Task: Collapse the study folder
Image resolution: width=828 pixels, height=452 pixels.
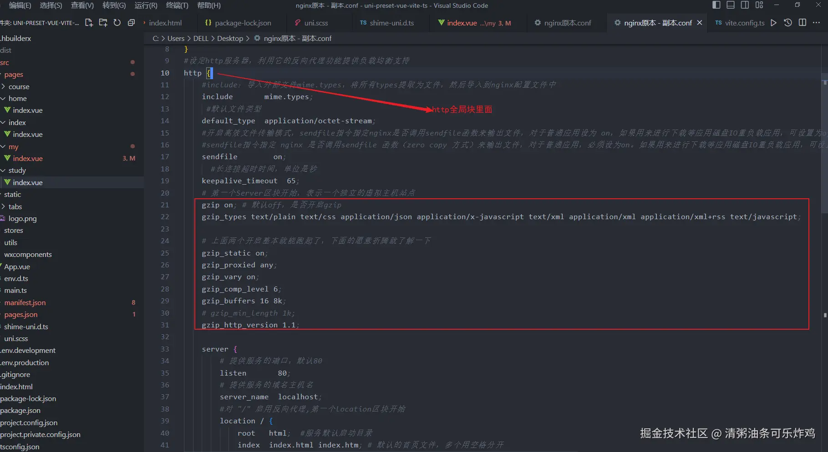Action: tap(17, 170)
